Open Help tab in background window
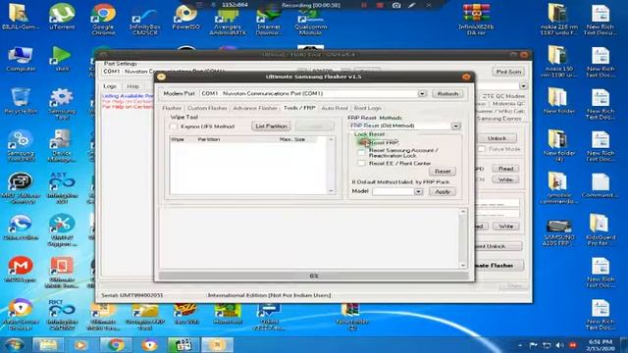This screenshot has height=353, width=628. (x=132, y=86)
